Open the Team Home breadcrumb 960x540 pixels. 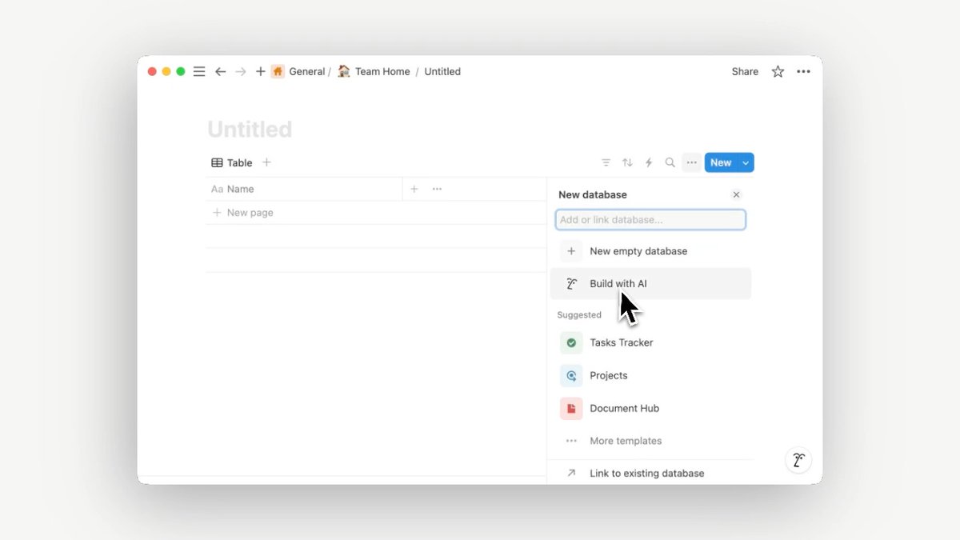[382, 71]
